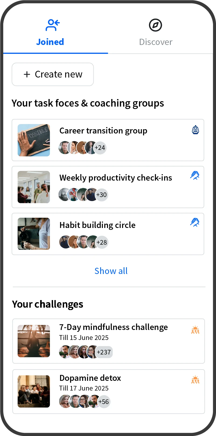
Task: Click the lantern icon on Career transition group
Action: pyautogui.click(x=195, y=130)
